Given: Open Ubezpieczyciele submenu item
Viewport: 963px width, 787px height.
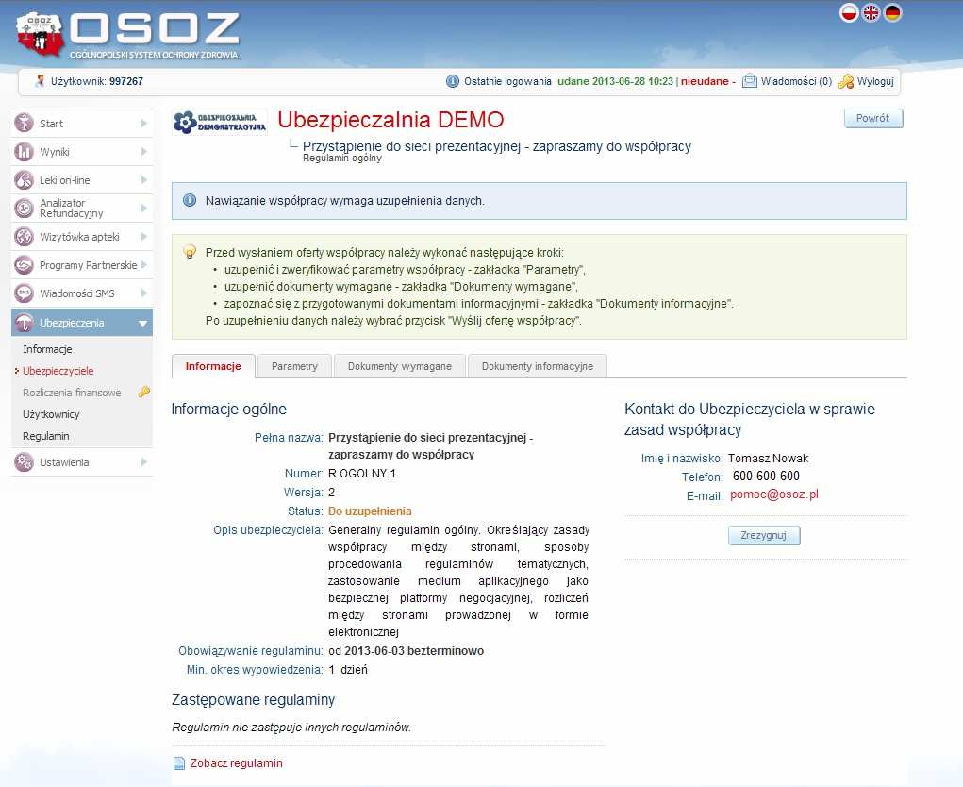Looking at the screenshot, I should click(58, 371).
